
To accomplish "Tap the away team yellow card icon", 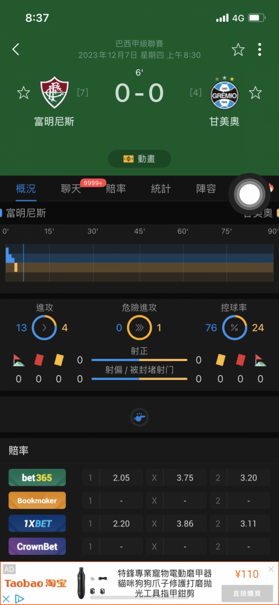I will coord(220,360).
